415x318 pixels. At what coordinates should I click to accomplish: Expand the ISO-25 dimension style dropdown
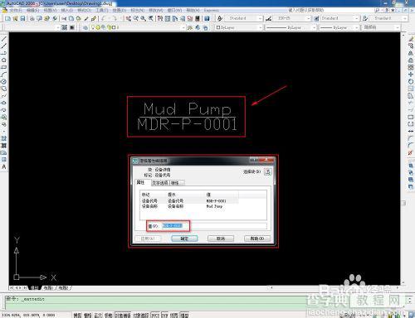[292, 18]
